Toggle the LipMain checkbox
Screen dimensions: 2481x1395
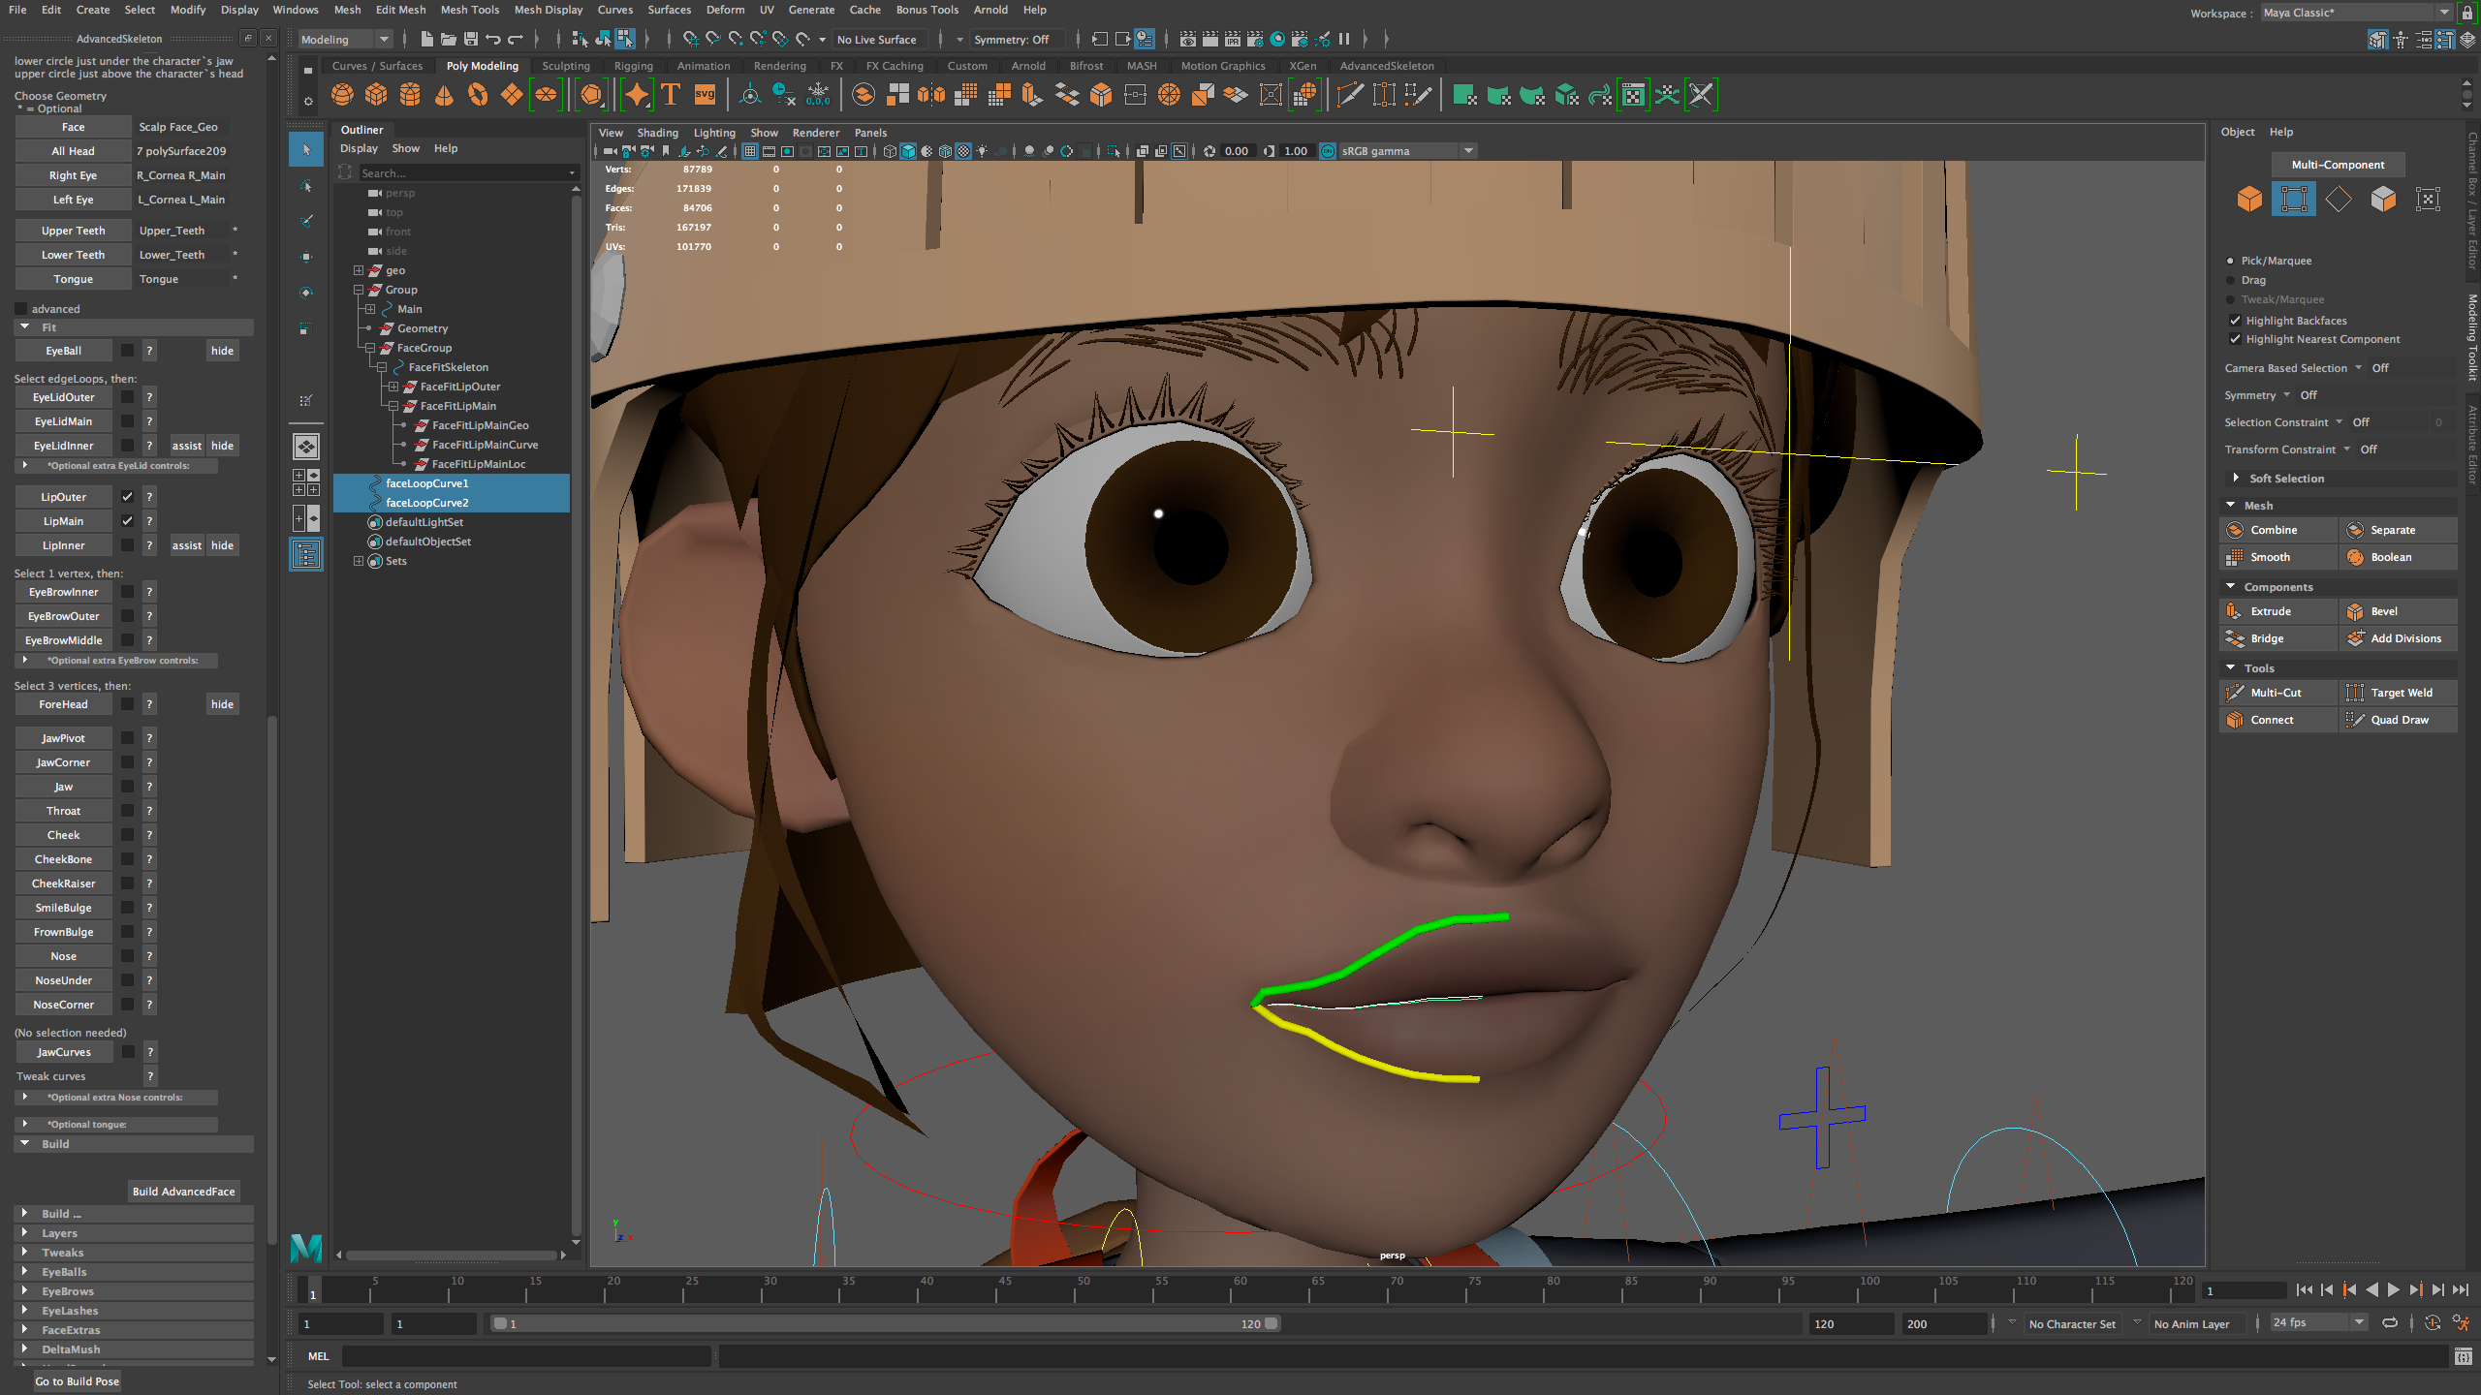[x=127, y=521]
